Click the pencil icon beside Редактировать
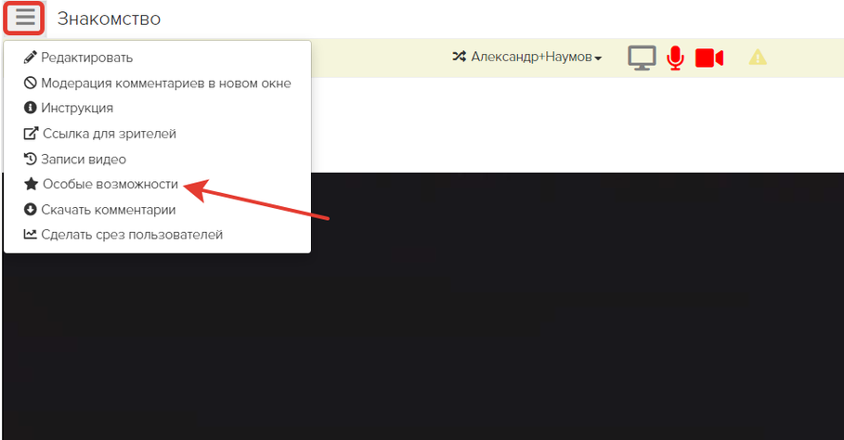This screenshot has width=844, height=440. coord(30,57)
